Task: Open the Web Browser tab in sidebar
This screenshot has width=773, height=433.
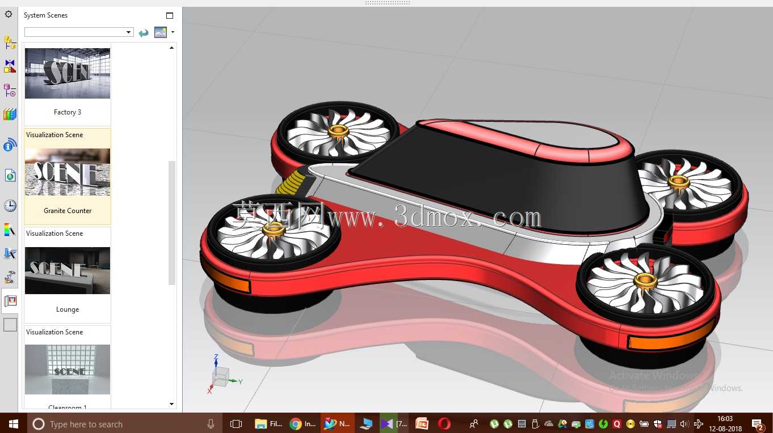Action: pos(10,175)
